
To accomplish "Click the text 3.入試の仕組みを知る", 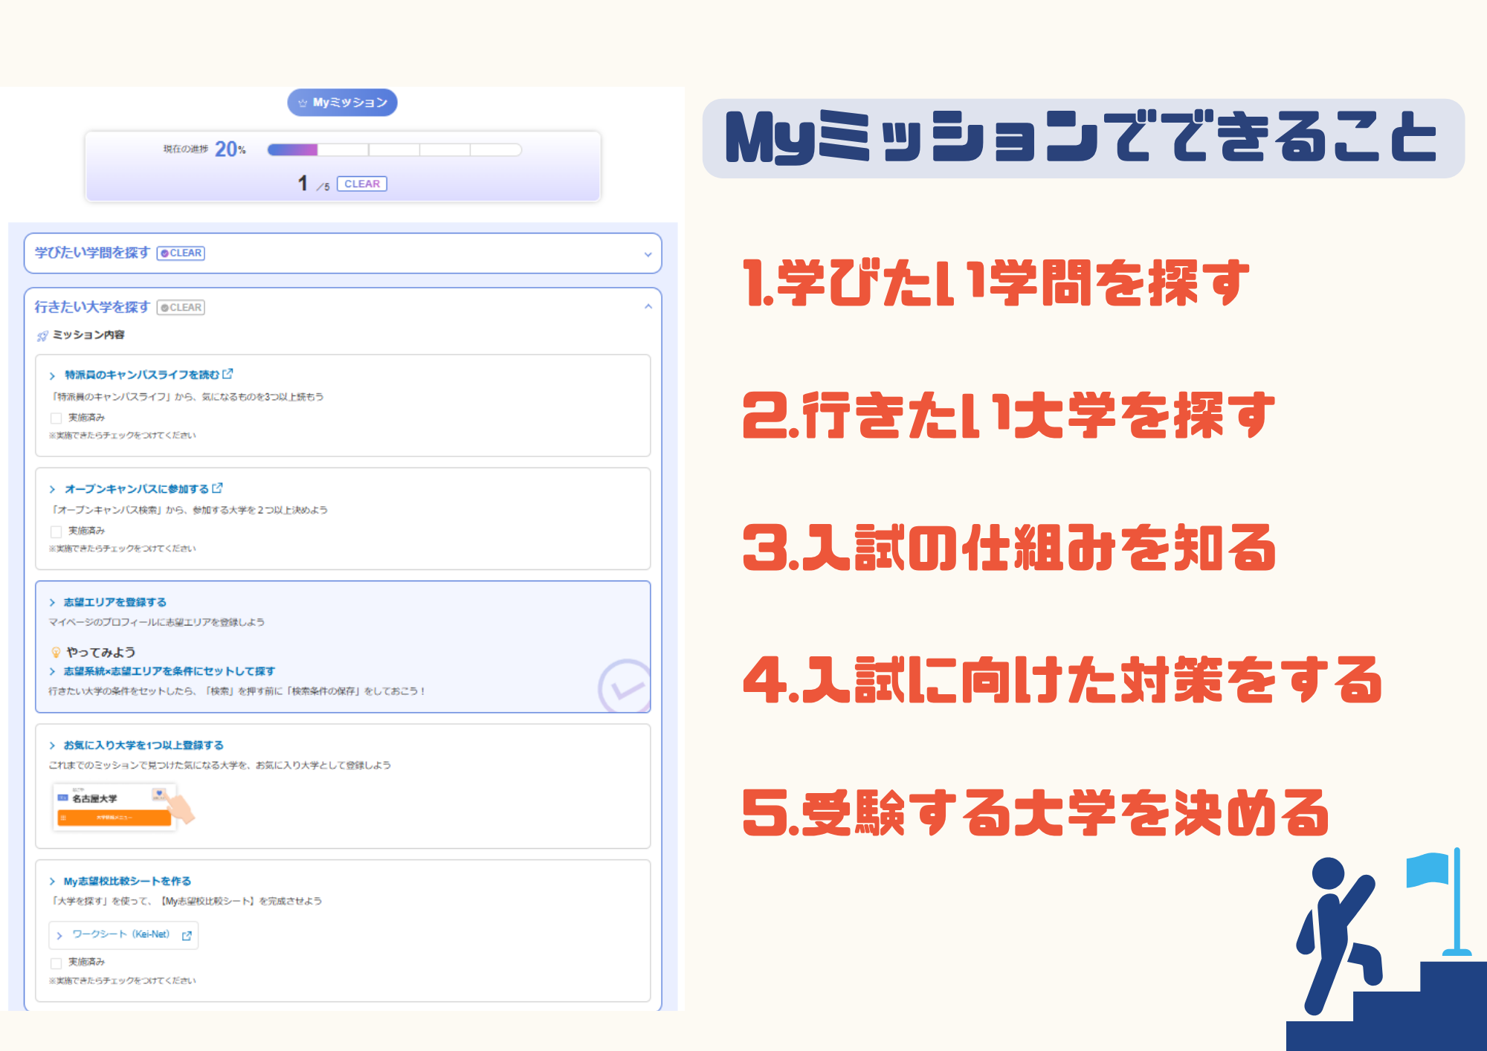I will [x=1010, y=548].
